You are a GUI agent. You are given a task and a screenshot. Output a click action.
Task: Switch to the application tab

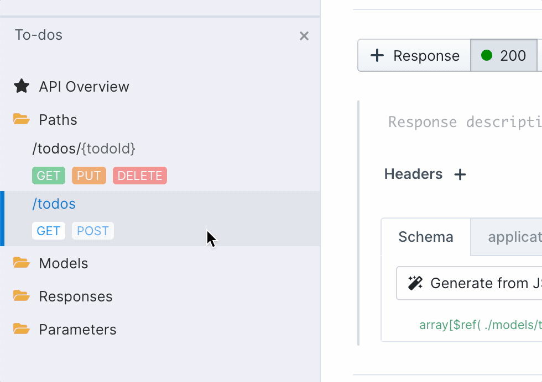pos(514,237)
